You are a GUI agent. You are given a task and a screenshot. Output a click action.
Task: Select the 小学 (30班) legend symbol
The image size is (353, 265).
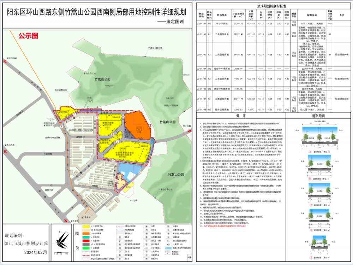click(146, 248)
